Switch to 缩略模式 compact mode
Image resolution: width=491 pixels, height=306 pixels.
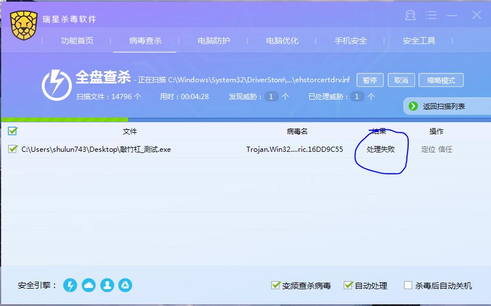click(x=441, y=80)
